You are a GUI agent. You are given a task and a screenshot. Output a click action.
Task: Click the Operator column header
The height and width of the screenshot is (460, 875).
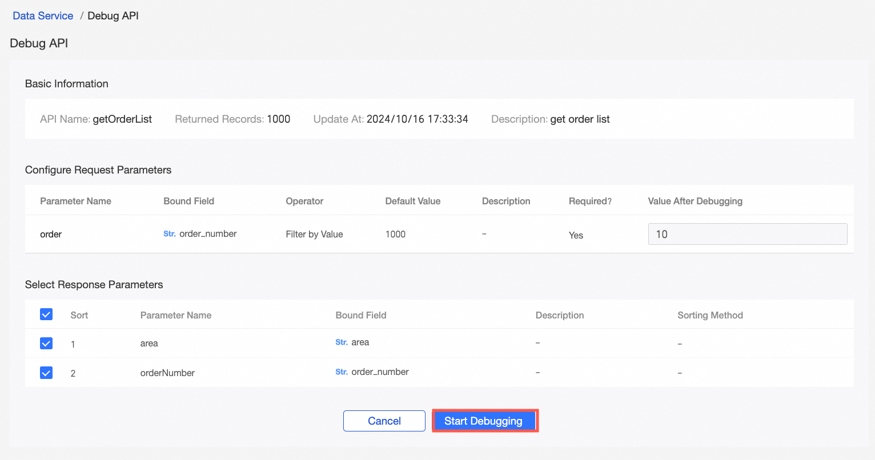coord(304,201)
